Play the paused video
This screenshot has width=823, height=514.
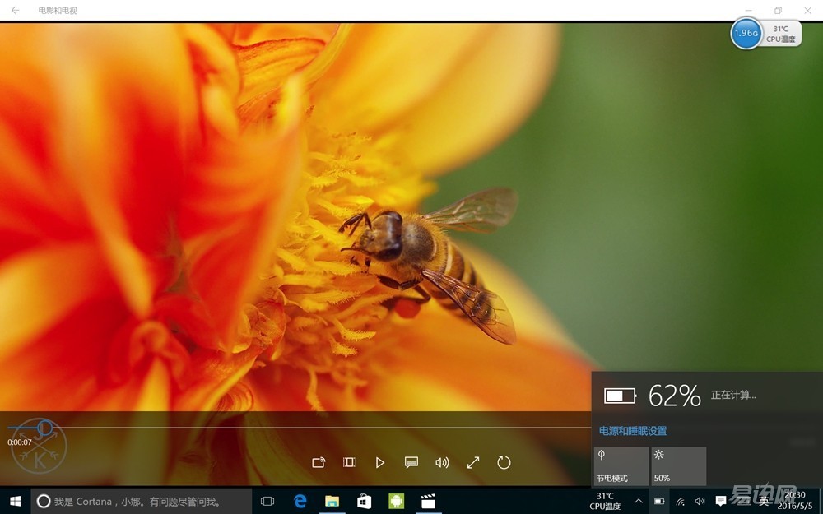(x=380, y=462)
